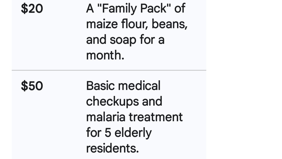This screenshot has width=282, height=159.
Task: Click the word "treatment"
Action: point(156,117)
